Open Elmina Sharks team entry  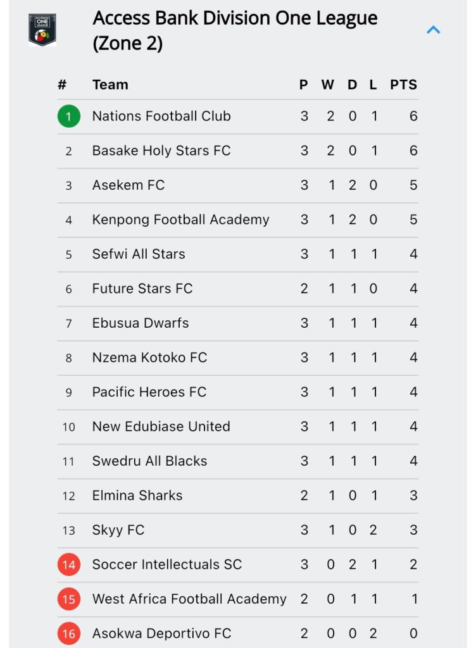point(237,495)
